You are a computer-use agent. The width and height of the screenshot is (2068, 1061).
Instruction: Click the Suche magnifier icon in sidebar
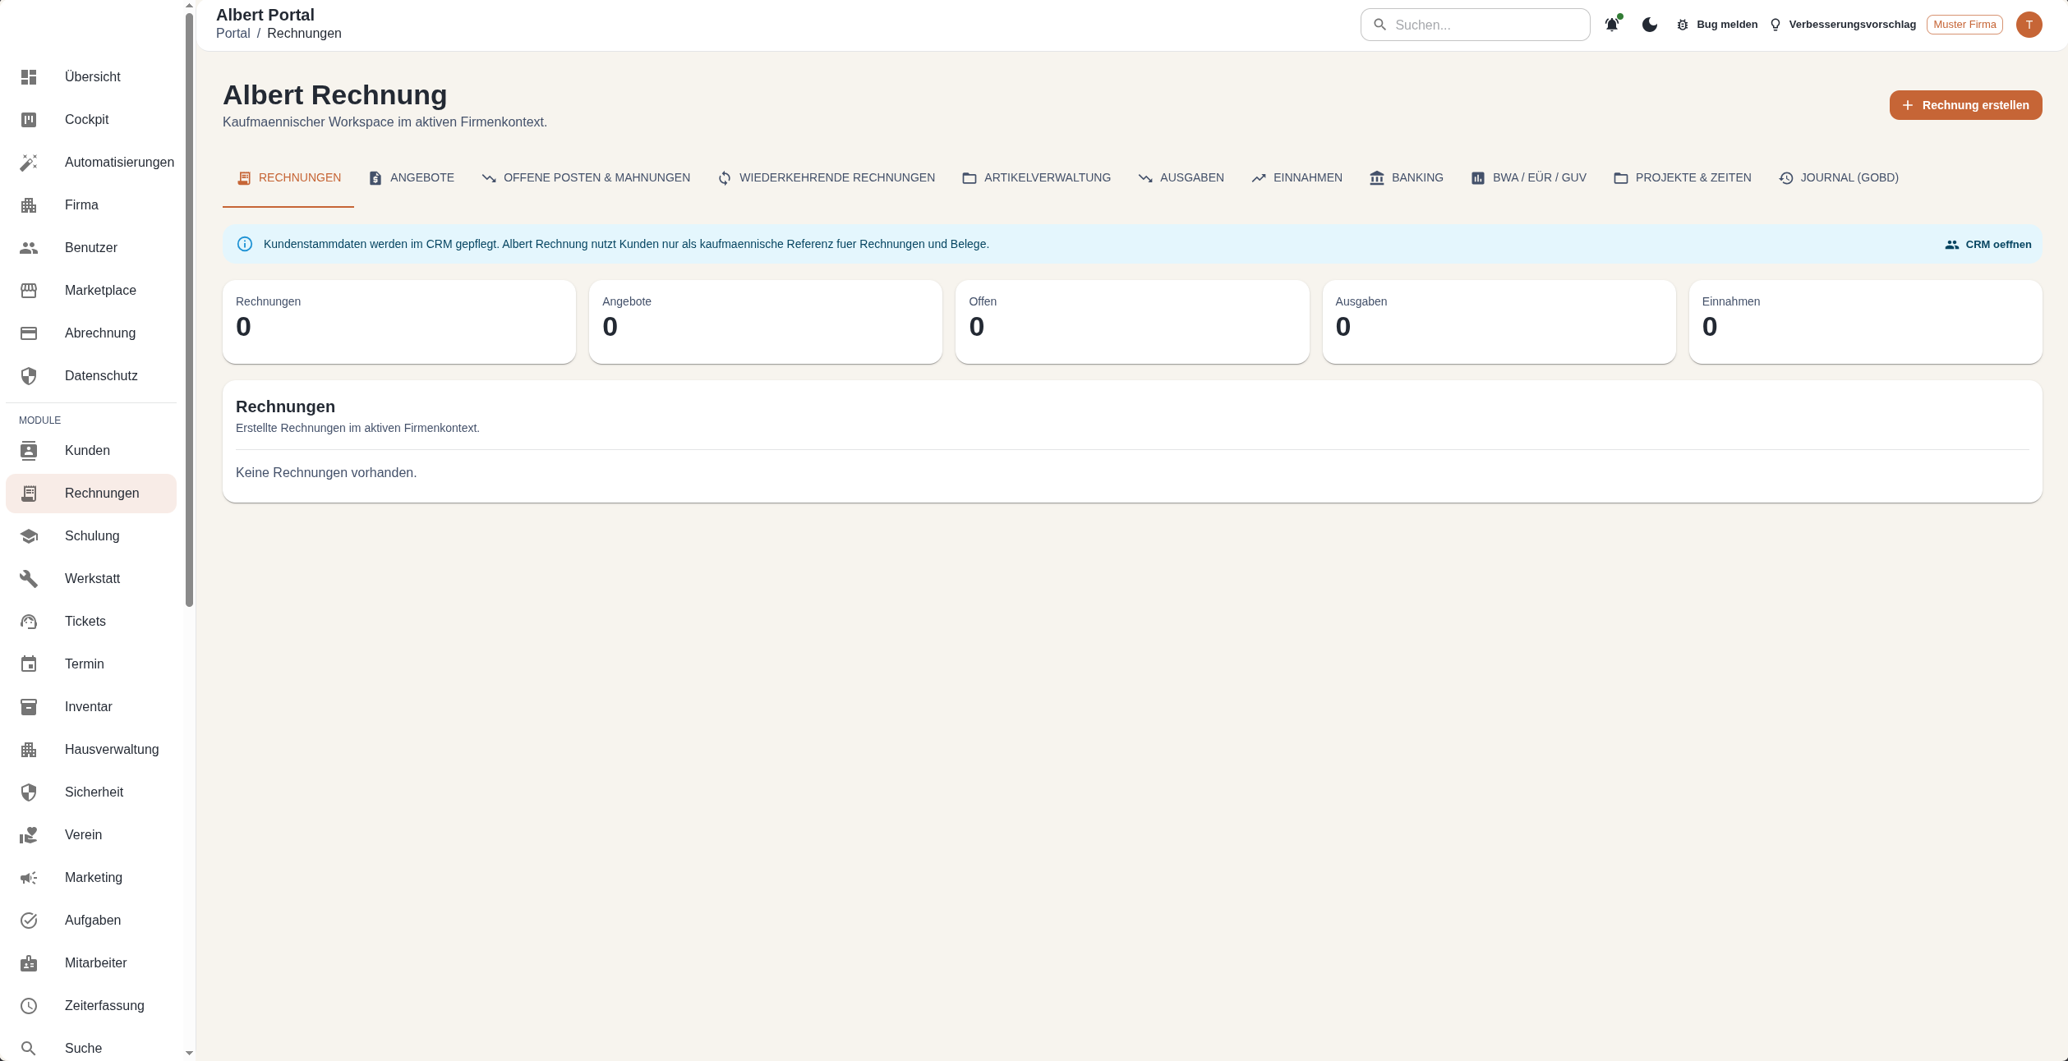pos(29,1049)
